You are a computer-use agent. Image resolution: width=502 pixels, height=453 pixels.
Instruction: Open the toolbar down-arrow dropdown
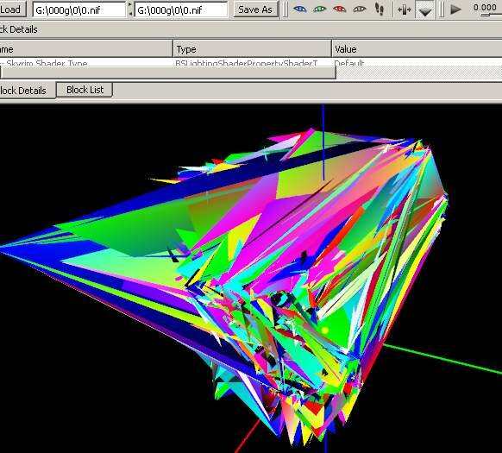[x=425, y=10]
